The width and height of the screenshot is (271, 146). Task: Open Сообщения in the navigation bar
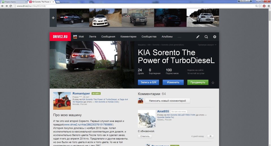tap(108, 37)
